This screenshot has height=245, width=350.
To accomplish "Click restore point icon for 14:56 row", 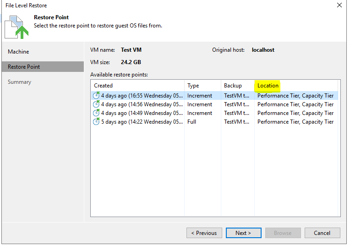I will click(96, 104).
